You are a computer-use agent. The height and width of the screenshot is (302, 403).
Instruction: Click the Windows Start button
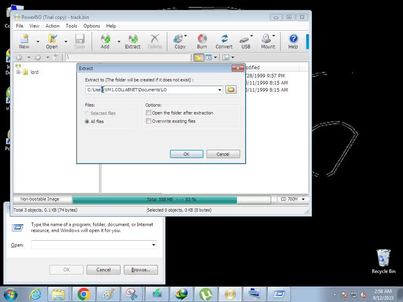tap(10, 294)
